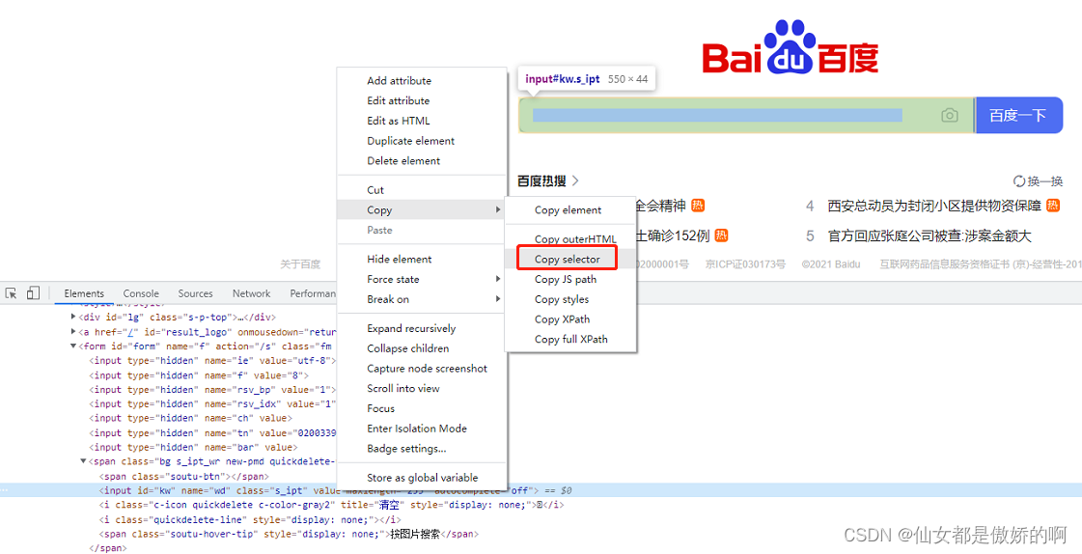
Task: Open hot search 官方回应张庭公司被查:涉案金额大
Action: click(929, 235)
